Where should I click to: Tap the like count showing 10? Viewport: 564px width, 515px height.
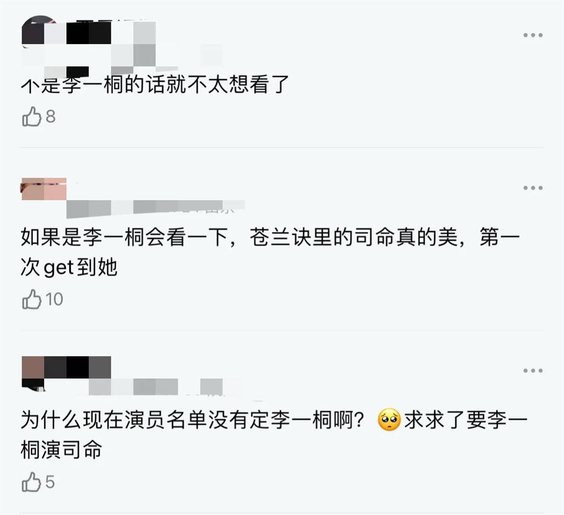[54, 300]
